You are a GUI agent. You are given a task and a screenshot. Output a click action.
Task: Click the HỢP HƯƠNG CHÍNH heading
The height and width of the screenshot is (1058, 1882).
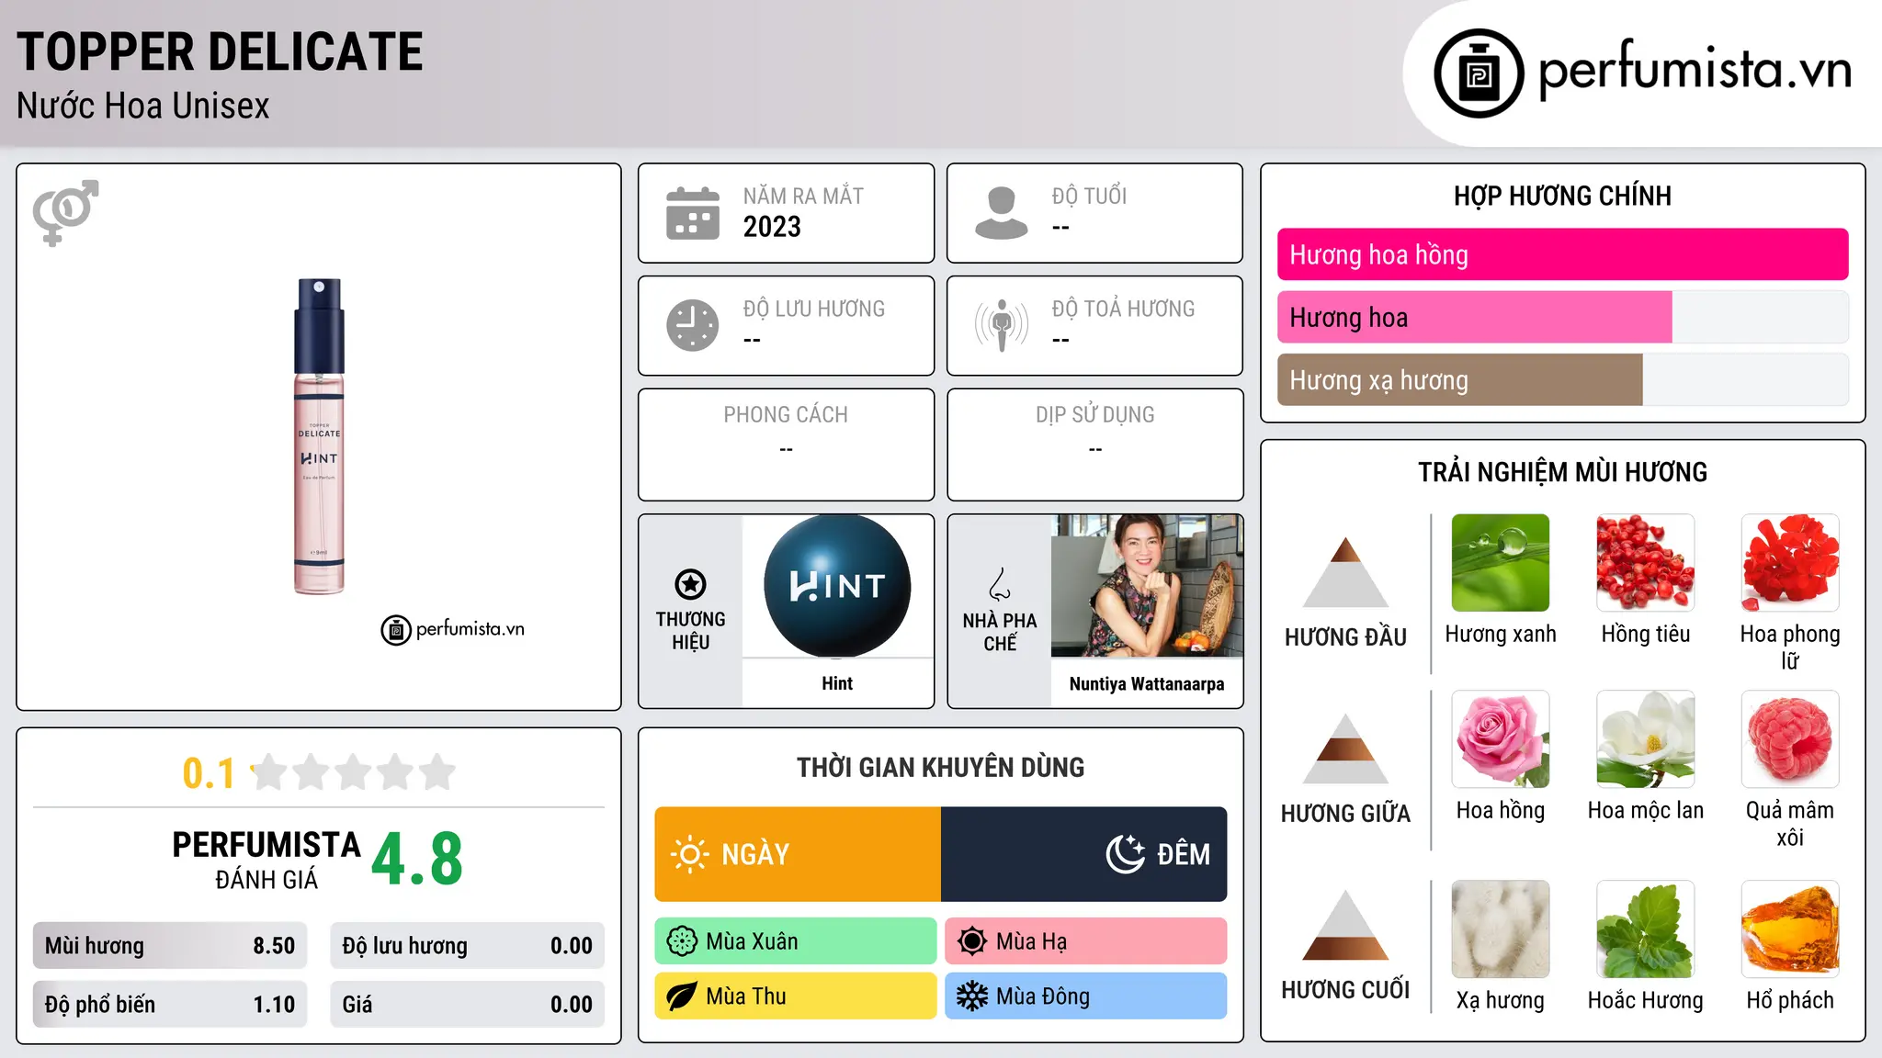pos(1562,196)
